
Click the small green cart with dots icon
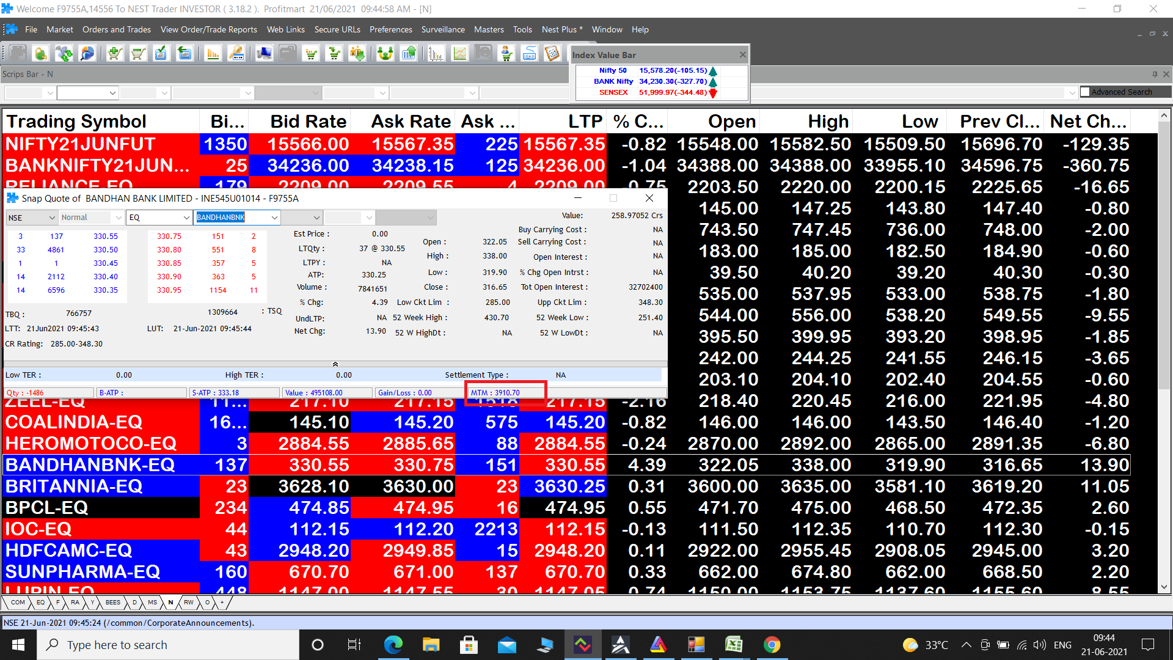[311, 54]
